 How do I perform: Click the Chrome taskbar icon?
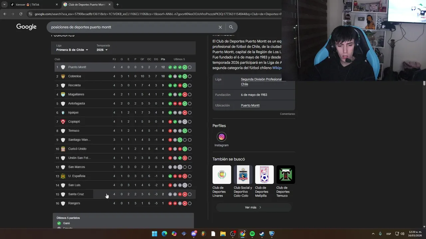coord(243,234)
